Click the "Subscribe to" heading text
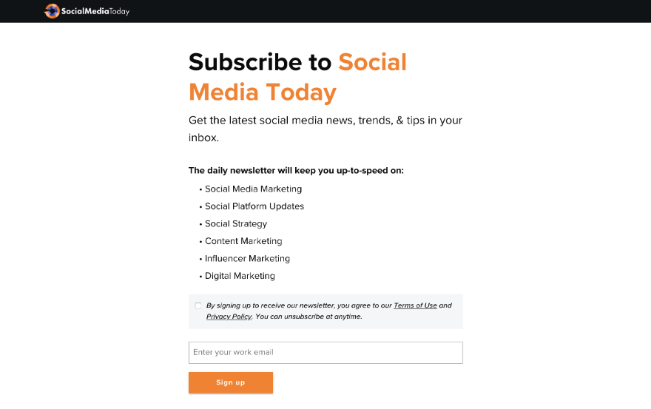 (260, 62)
